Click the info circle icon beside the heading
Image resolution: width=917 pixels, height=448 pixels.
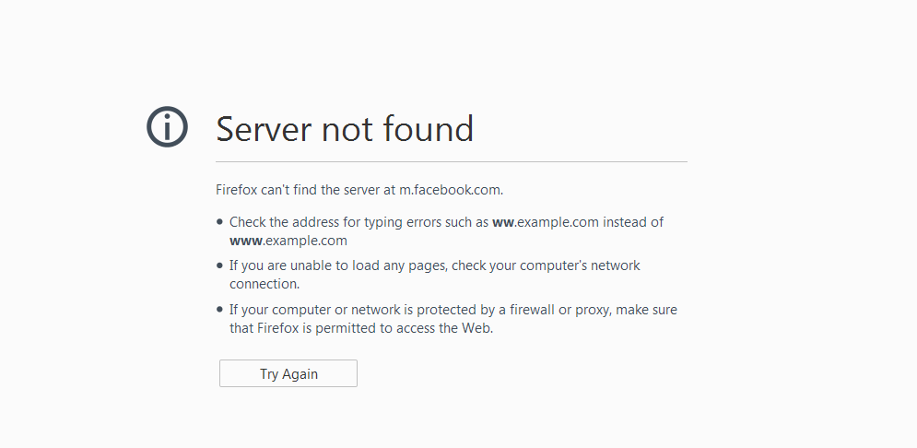[x=167, y=126]
